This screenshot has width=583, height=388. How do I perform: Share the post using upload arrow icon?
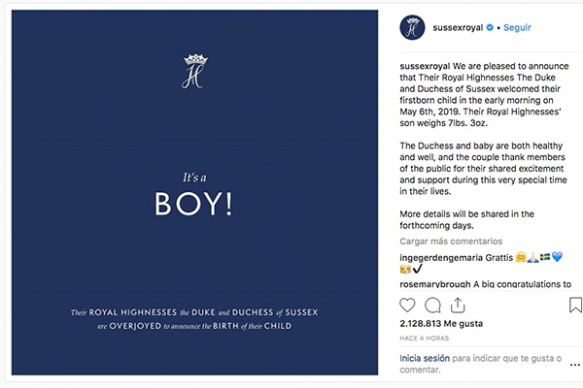tap(458, 305)
